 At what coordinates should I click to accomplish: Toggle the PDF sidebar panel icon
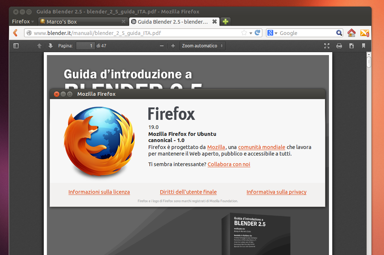(x=16, y=46)
